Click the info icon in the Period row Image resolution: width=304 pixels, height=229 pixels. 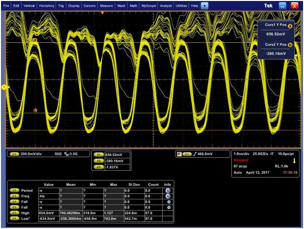point(169,190)
